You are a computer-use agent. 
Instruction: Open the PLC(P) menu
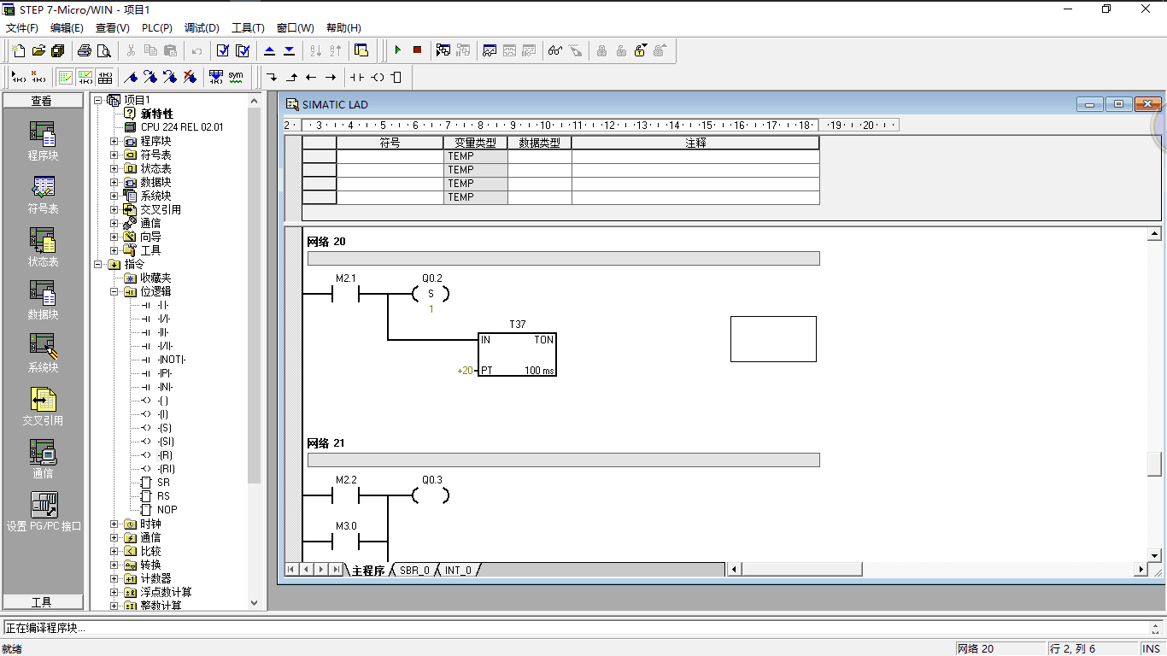[x=157, y=28]
